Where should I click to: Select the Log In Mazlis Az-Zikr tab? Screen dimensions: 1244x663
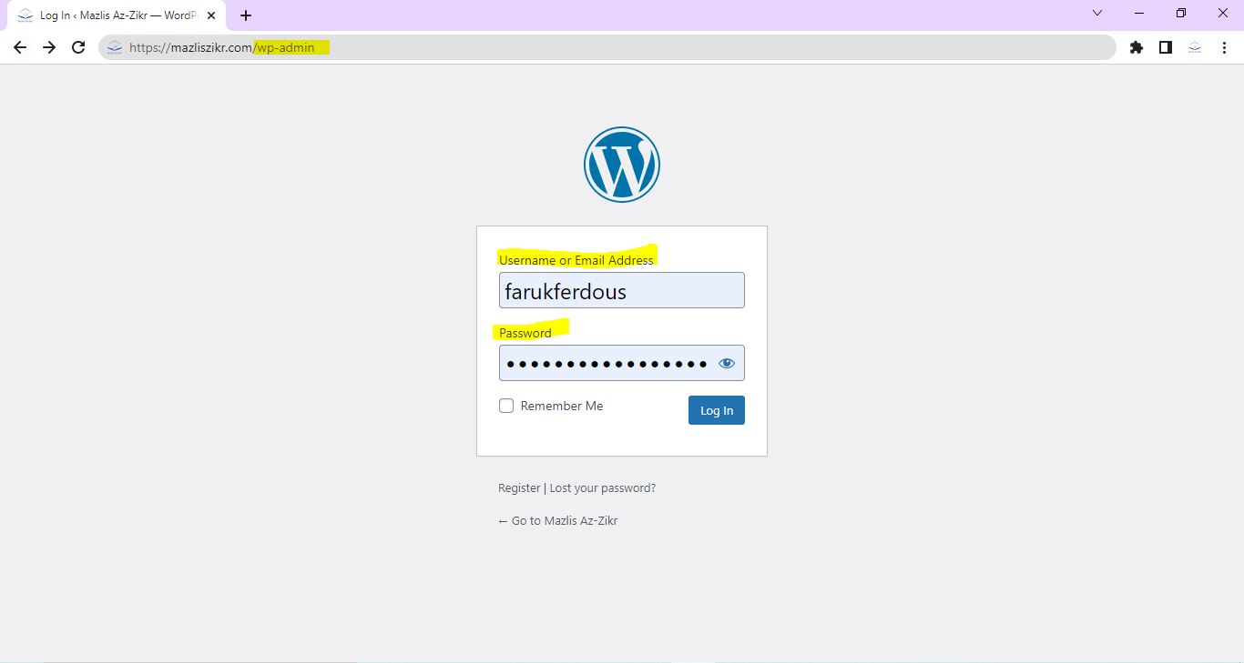pos(116,15)
